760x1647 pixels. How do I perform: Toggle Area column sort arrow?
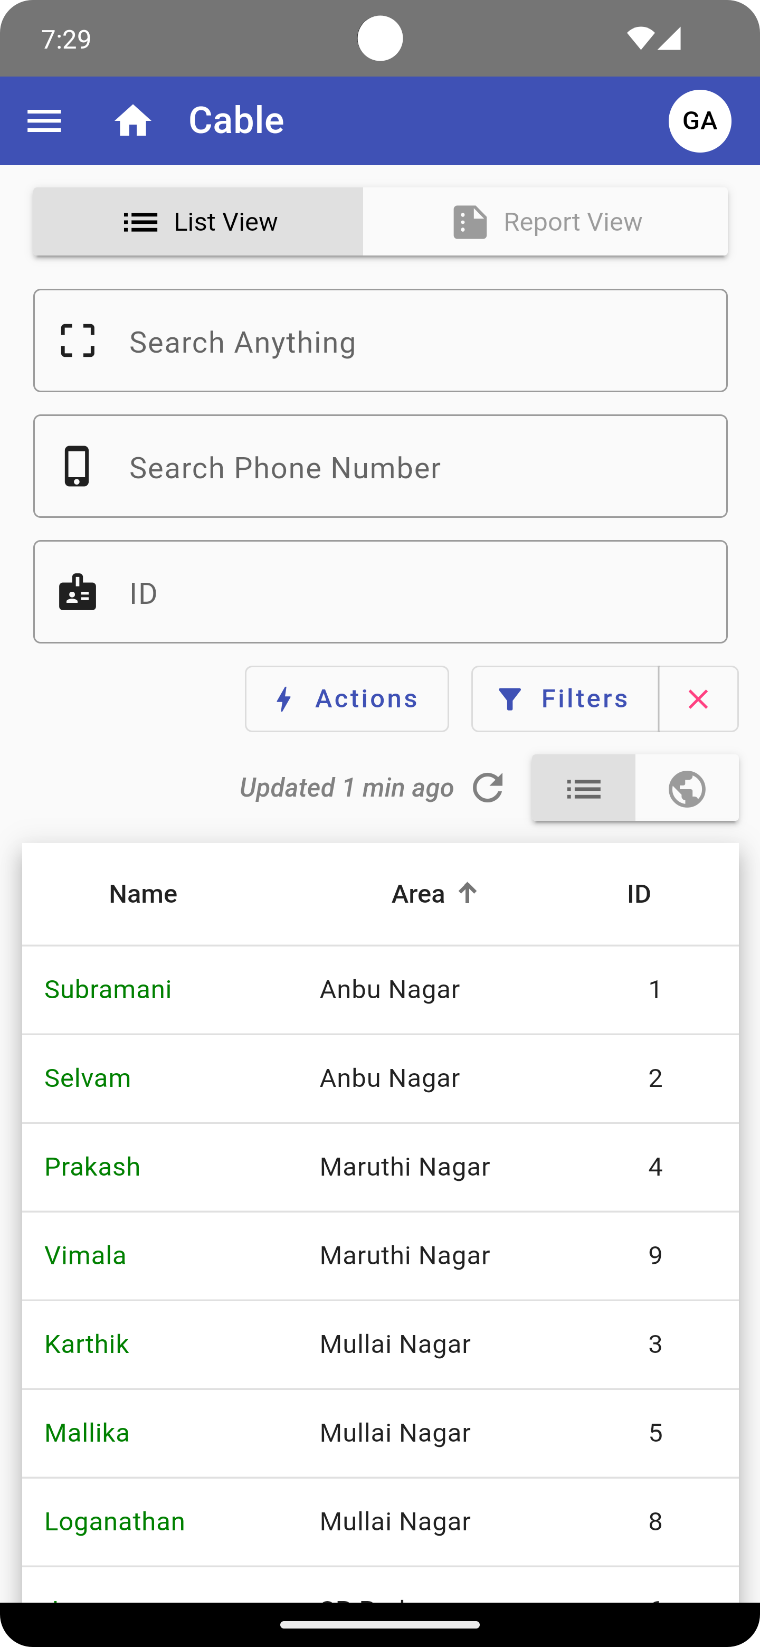tap(468, 893)
